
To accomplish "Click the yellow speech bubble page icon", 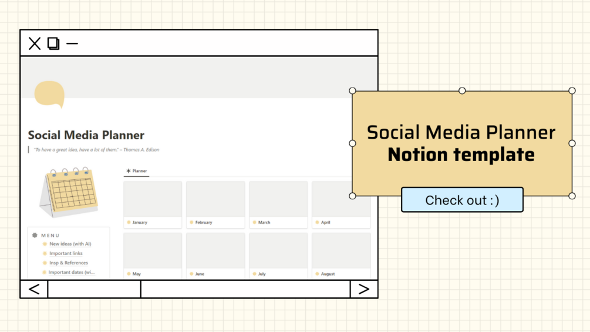I will [49, 94].
